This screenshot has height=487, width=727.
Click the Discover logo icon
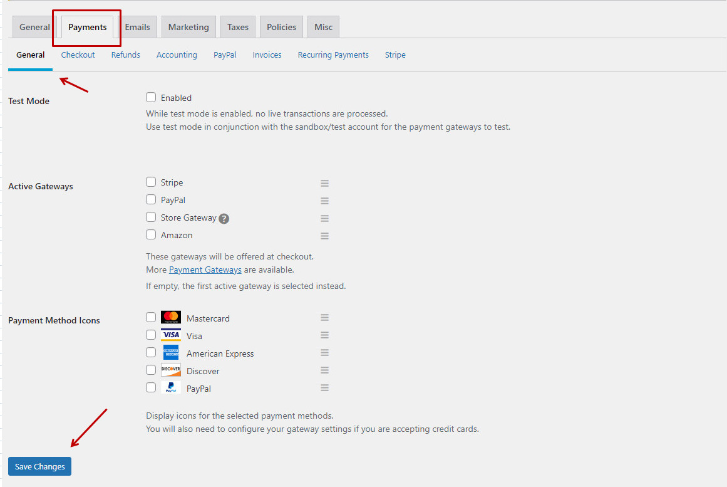pos(170,370)
